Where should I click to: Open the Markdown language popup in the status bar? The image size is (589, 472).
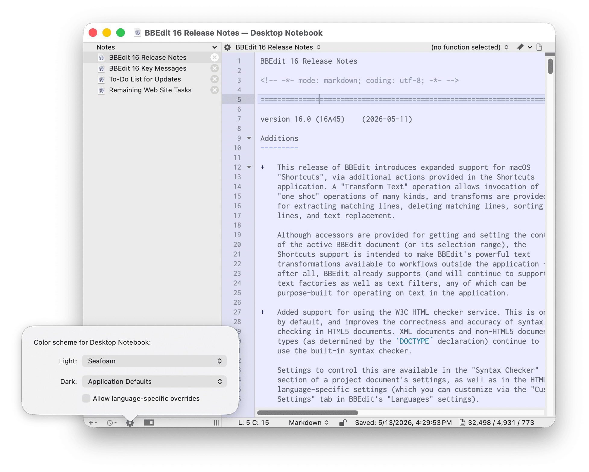click(308, 423)
